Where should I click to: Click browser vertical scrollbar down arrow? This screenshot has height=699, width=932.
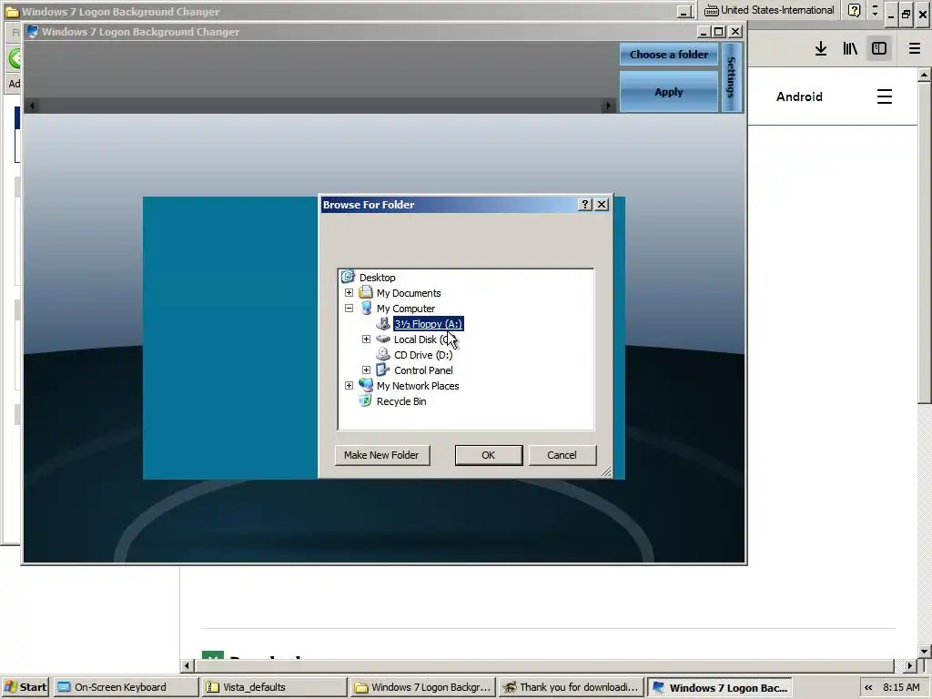point(925,651)
